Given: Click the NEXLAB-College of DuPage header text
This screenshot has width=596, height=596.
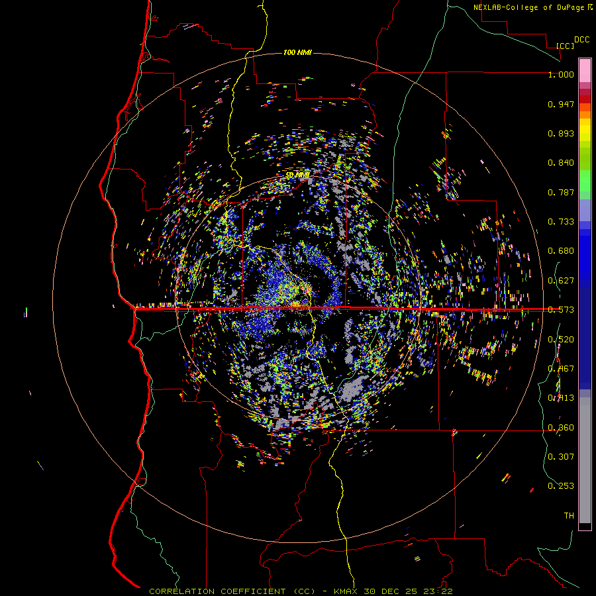Looking at the screenshot, I should pos(532,7).
